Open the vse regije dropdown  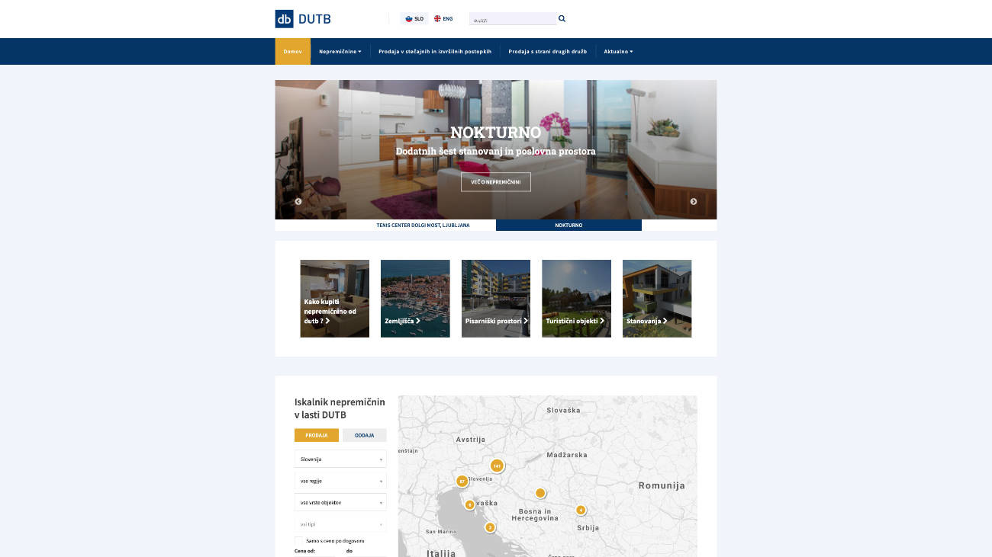[x=340, y=481]
